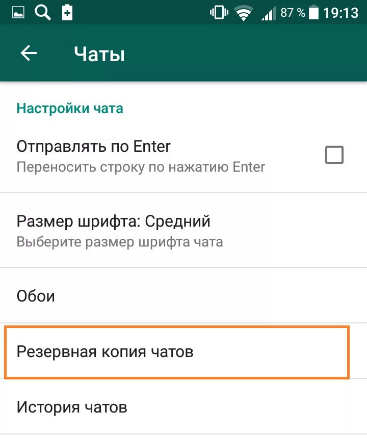This screenshot has height=438, width=367.
Task: Tap the battery saver plus icon
Action: (67, 13)
